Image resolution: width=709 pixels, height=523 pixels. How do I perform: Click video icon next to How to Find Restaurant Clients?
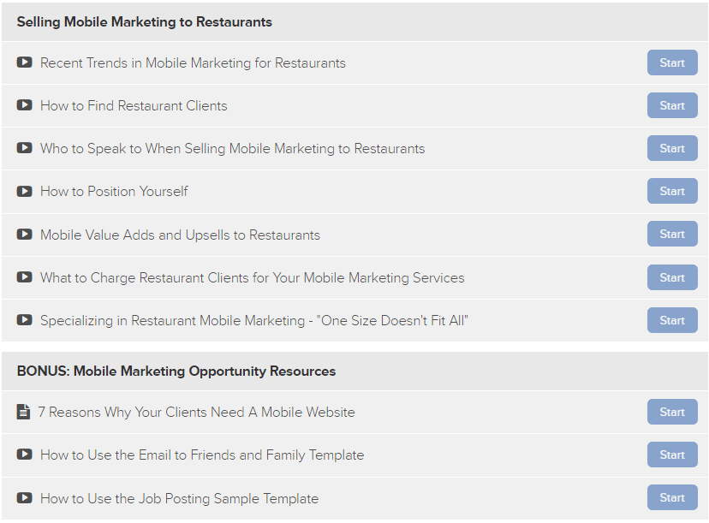pos(25,105)
